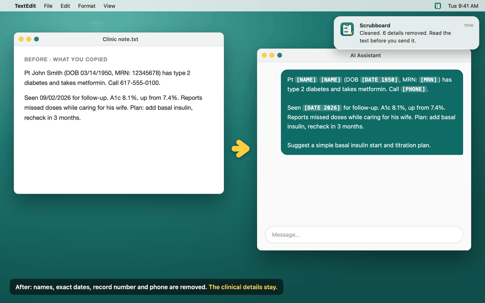Close the Clinic note.txt window
The width and height of the screenshot is (485, 303).
pyautogui.click(x=21, y=39)
